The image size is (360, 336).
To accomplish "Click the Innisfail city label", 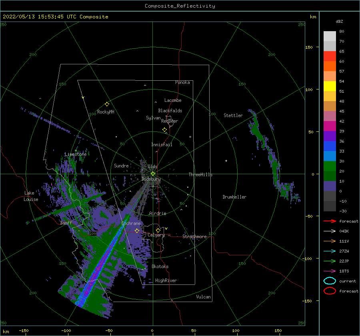I will pos(162,145).
